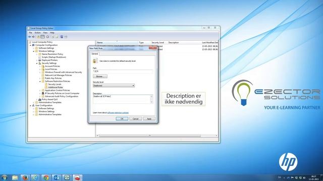323x181 pixels.
Task: Select the General tab in the dialog
Action: click(95, 54)
